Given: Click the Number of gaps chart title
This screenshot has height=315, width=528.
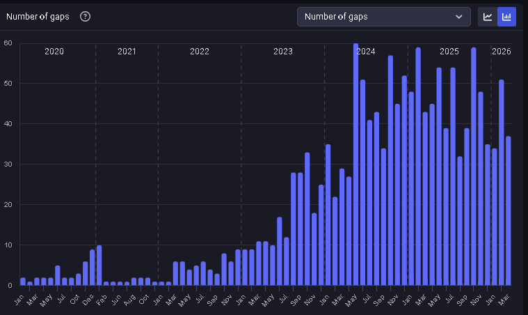Looking at the screenshot, I should (38, 17).
